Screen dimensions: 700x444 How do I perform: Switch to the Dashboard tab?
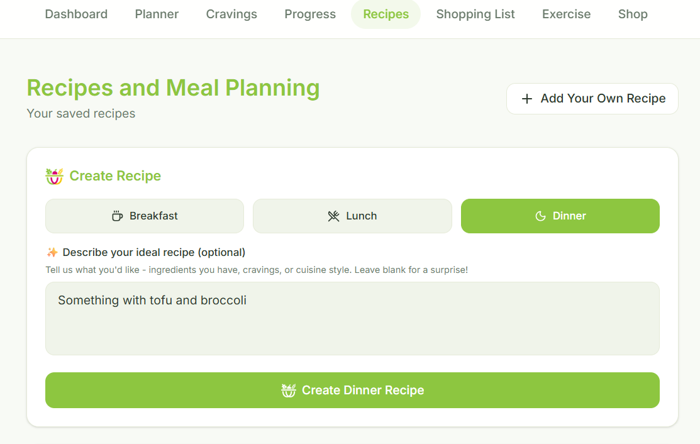click(x=75, y=14)
